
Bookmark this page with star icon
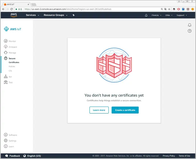pyautogui.click(x=169, y=9)
